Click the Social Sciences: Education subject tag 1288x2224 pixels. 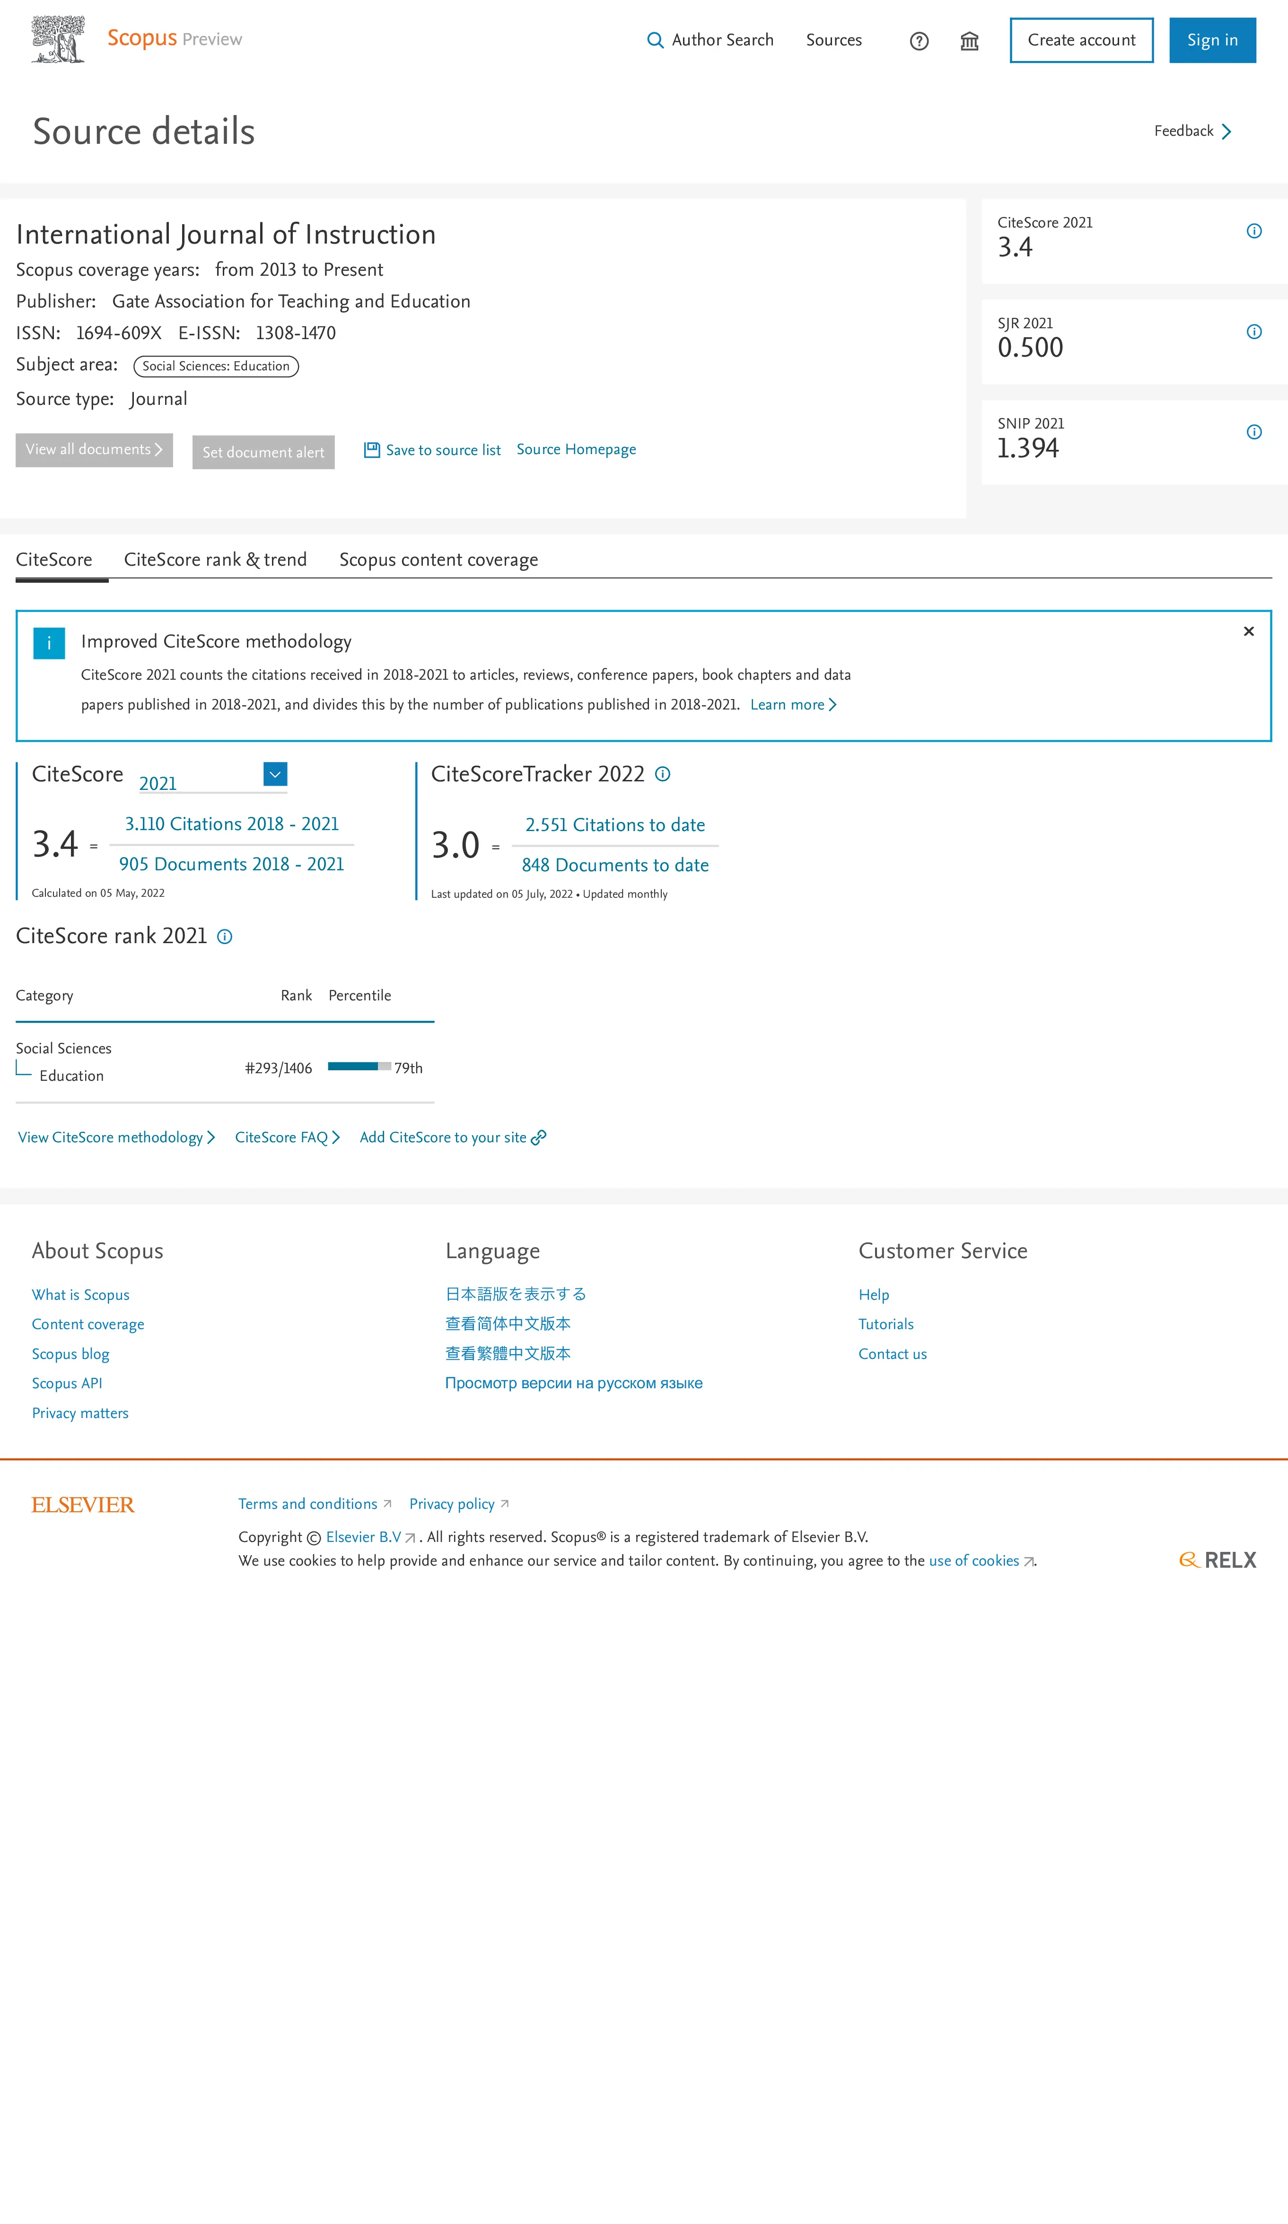pyautogui.click(x=216, y=366)
